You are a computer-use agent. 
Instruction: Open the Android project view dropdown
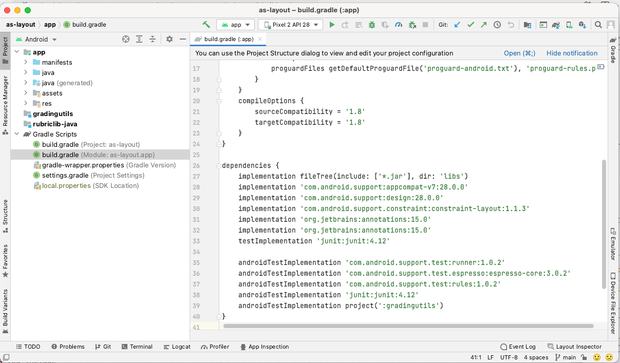36,39
